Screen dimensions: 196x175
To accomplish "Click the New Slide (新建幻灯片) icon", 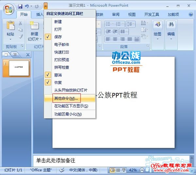I will pos(34,25).
